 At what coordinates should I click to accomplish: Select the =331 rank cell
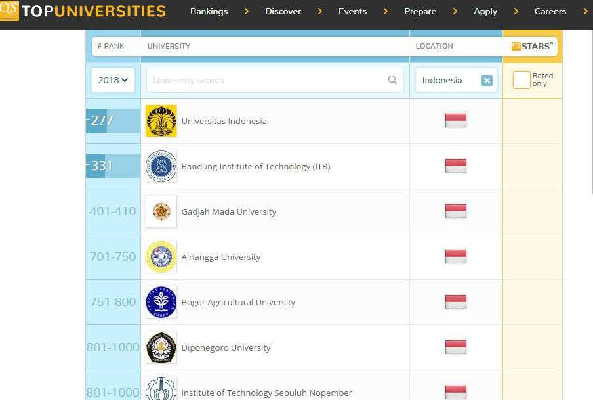(x=113, y=166)
